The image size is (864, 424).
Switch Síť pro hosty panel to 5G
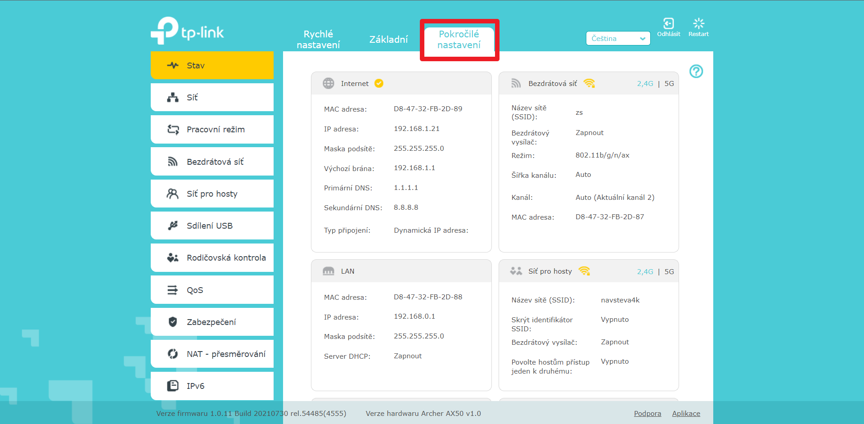(x=669, y=272)
